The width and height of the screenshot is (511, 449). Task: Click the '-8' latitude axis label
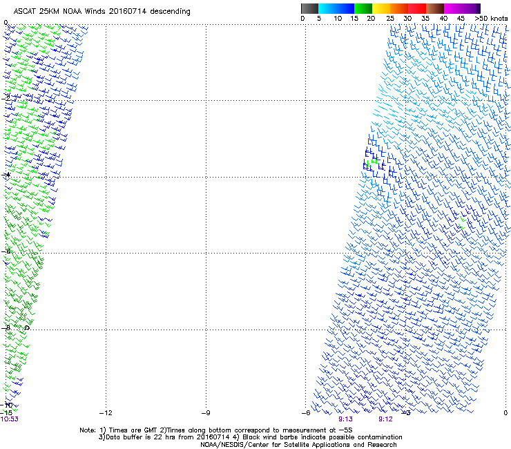(6, 328)
